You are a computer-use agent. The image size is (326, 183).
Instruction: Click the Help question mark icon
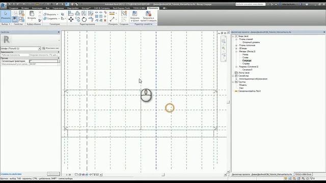point(307,4)
